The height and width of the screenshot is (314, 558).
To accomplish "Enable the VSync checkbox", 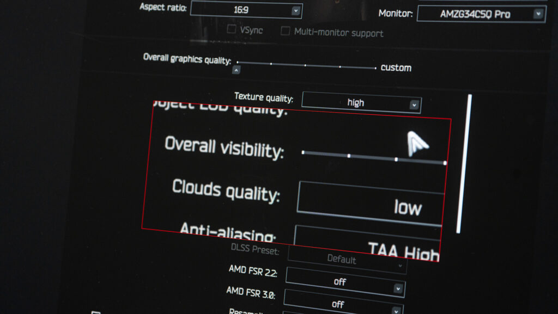I will pyautogui.click(x=232, y=29).
